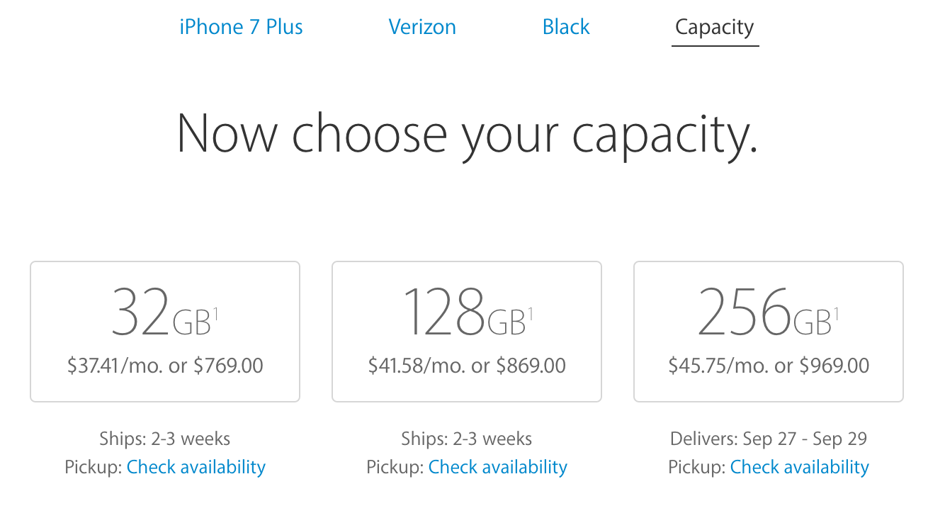
Task: Click the $41.58/mo. or $869.00 price
Action: (467, 366)
